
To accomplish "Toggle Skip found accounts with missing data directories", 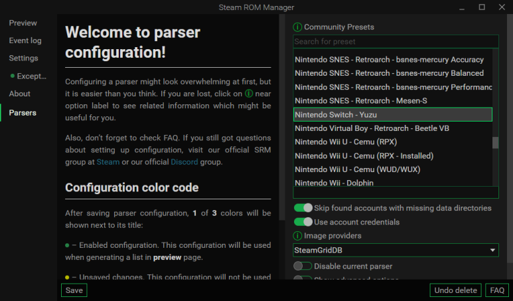I will pos(303,208).
